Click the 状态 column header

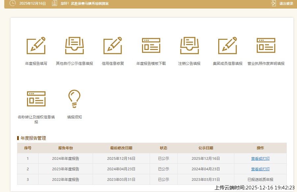pos(163,148)
